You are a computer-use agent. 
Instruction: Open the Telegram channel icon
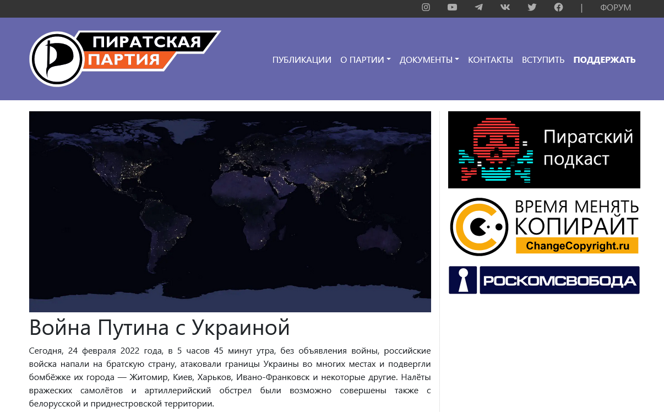pos(479,8)
